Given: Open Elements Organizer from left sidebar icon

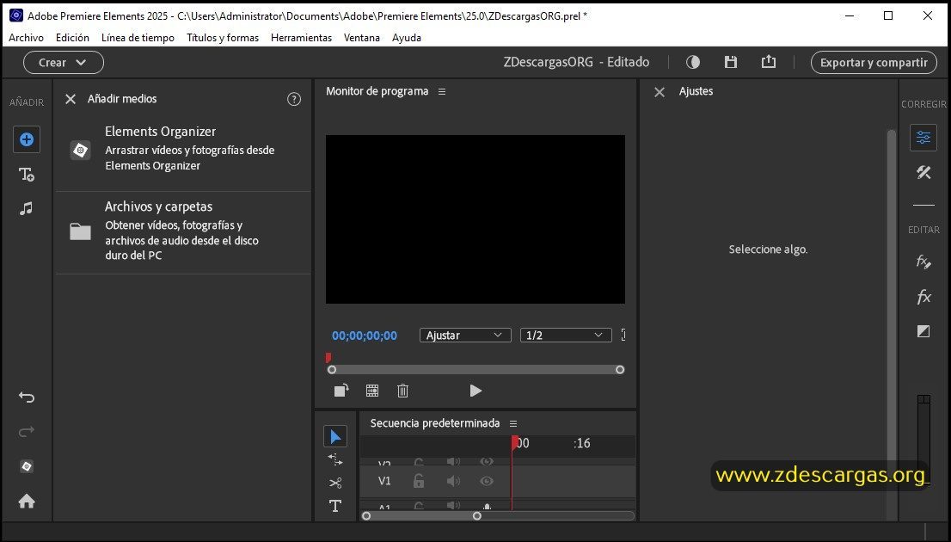Looking at the screenshot, I should point(26,466).
